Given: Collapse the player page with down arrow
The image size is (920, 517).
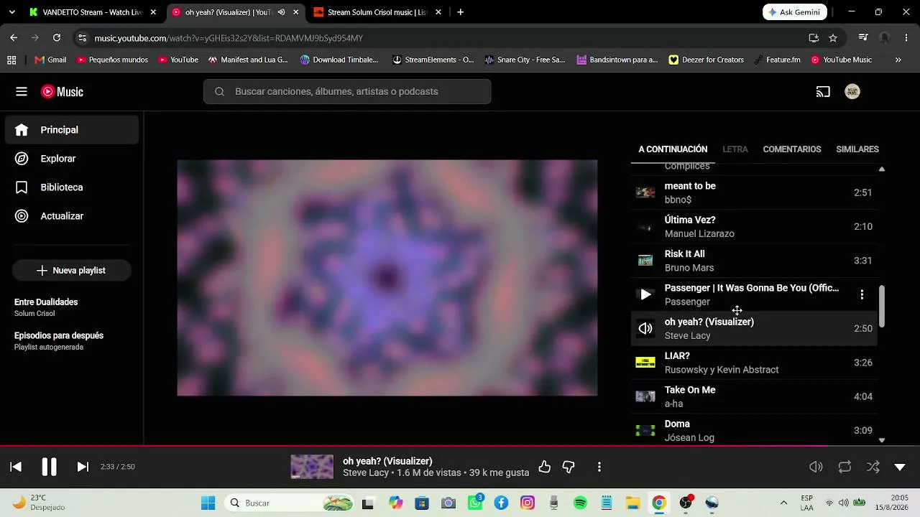Looking at the screenshot, I should [900, 467].
